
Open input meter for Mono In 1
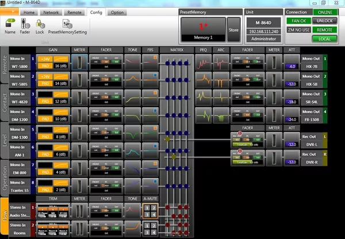(79, 62)
